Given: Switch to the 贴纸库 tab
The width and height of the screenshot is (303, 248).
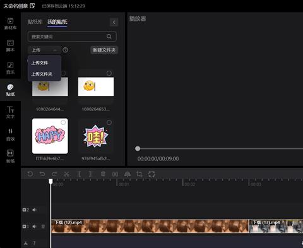Looking at the screenshot, I should 35,21.
